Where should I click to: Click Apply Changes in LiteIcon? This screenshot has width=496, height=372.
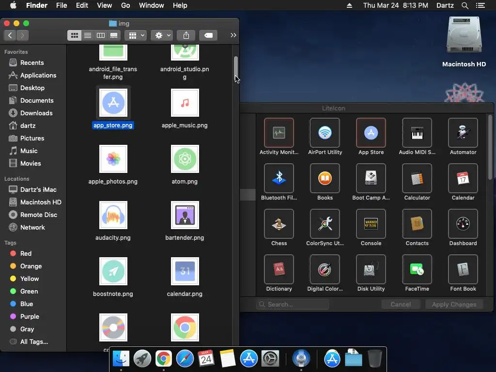point(454,304)
